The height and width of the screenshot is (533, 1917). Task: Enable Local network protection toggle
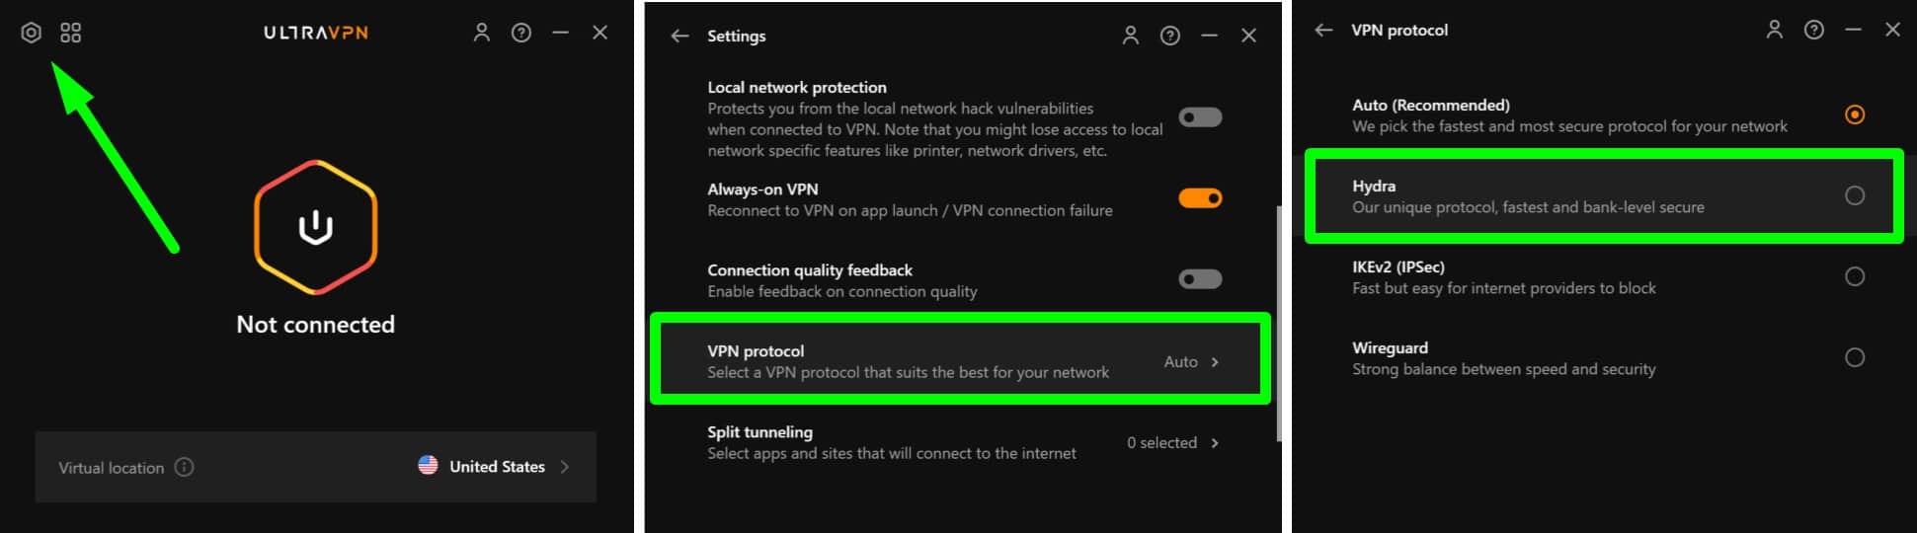click(x=1200, y=117)
